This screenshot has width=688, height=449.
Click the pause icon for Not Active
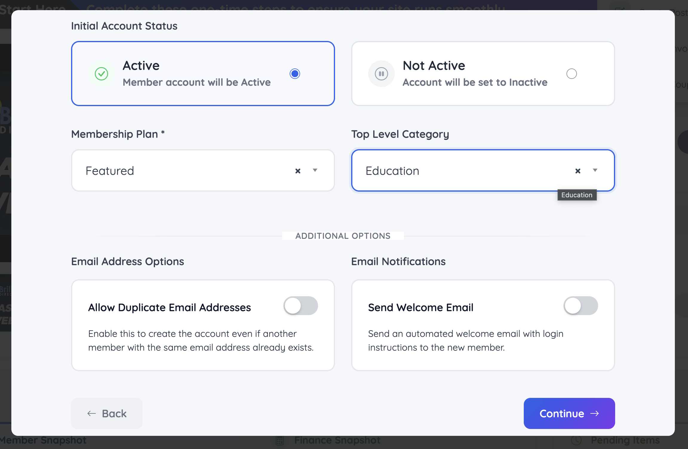pyautogui.click(x=381, y=74)
